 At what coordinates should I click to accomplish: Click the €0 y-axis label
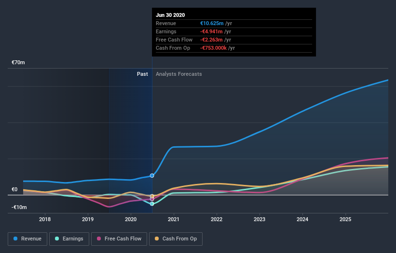14,189
